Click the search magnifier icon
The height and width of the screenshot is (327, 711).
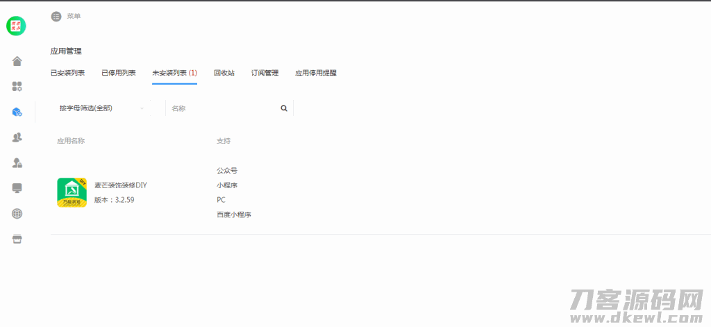[283, 108]
